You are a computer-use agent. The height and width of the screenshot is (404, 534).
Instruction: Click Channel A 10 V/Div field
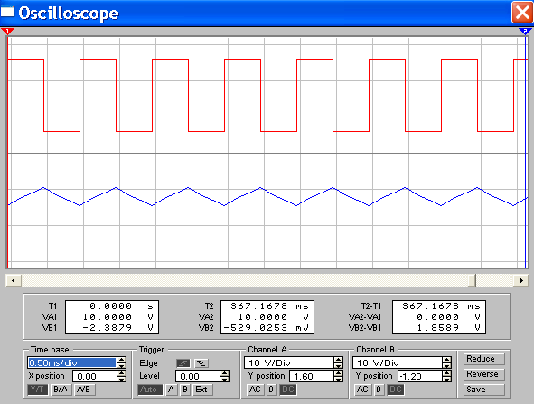click(x=289, y=362)
